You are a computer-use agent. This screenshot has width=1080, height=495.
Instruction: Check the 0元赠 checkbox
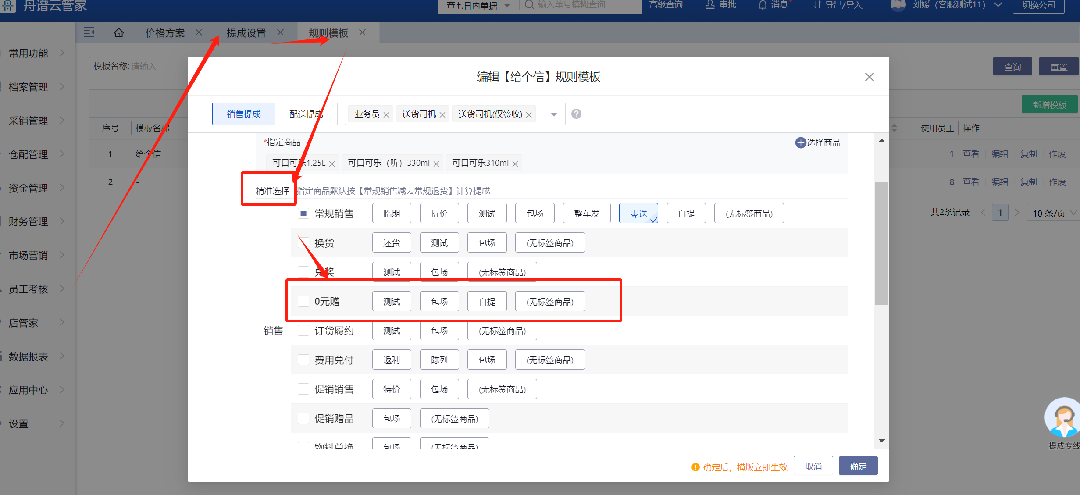(x=303, y=301)
